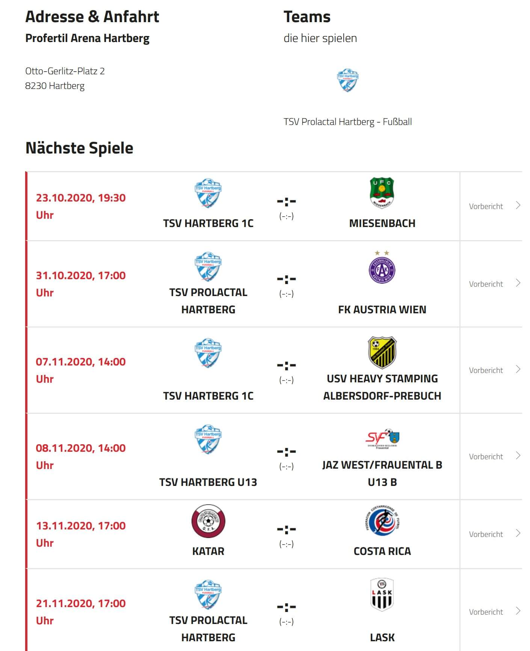The height and width of the screenshot is (651, 530).
Task: Click TSV Hartberg crest in 23.10.2020 match
Action: coord(208,193)
